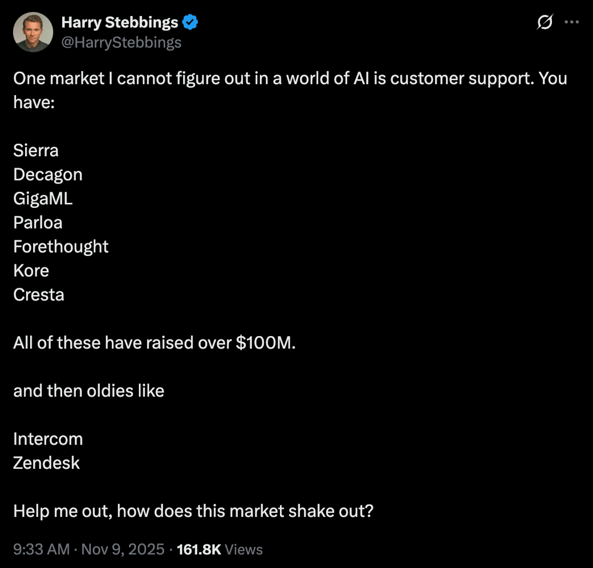The image size is (593, 568).
Task: Click the 9:33 AM timestamp
Action: point(41,549)
